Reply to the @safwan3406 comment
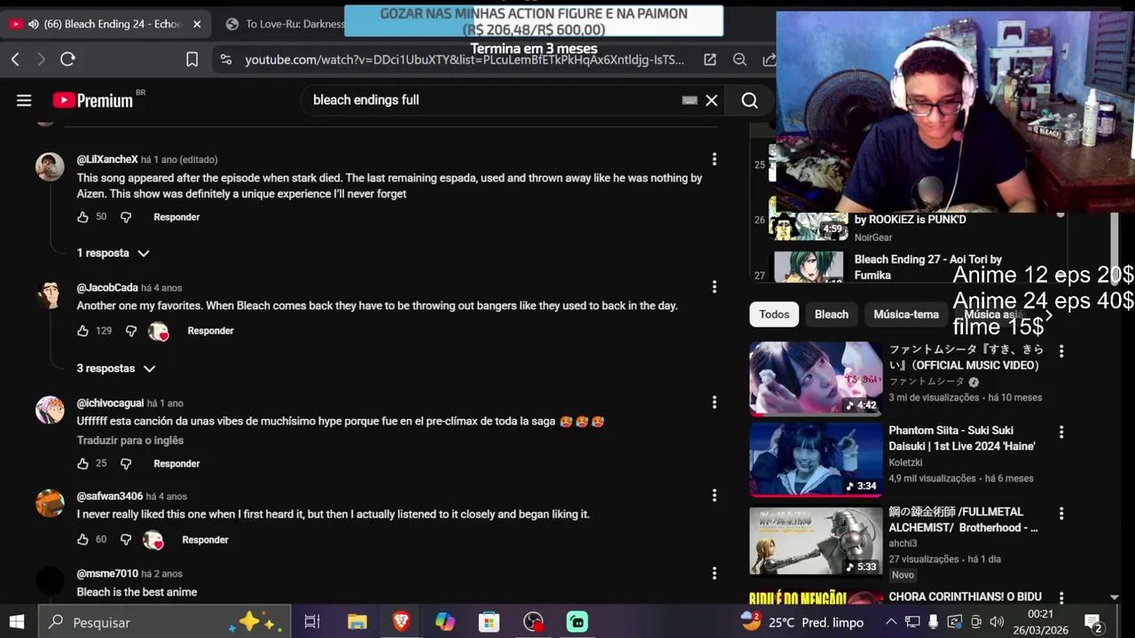The height and width of the screenshot is (638, 1135). (205, 540)
